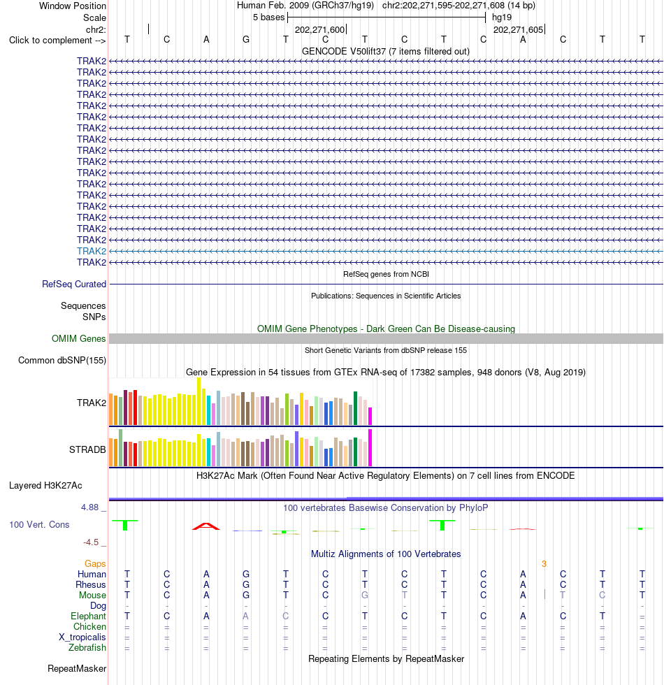Click the 4.88 PhyloP upper value
664x685 pixels.
click(89, 507)
